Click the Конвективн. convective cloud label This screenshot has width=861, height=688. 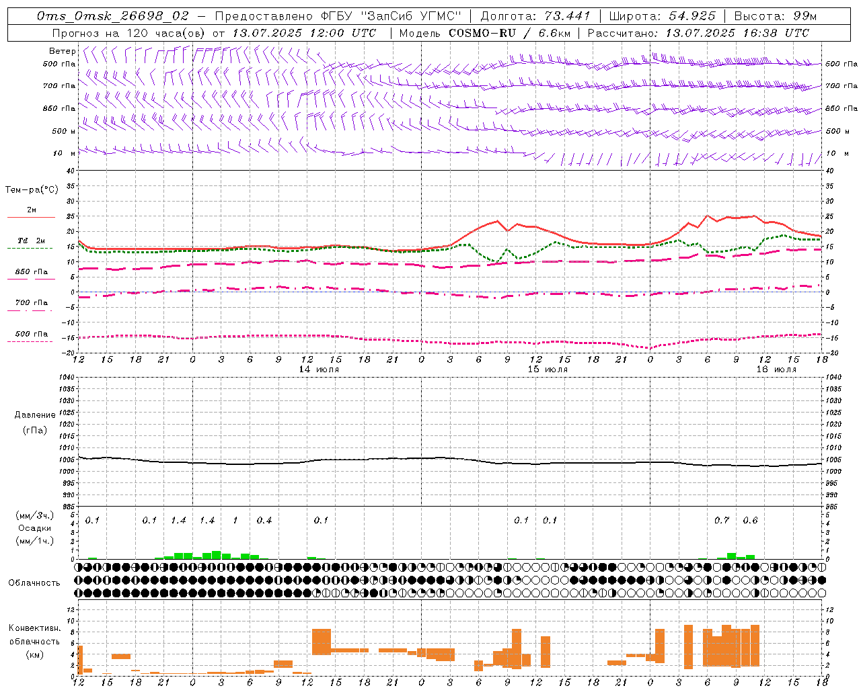[x=35, y=628]
